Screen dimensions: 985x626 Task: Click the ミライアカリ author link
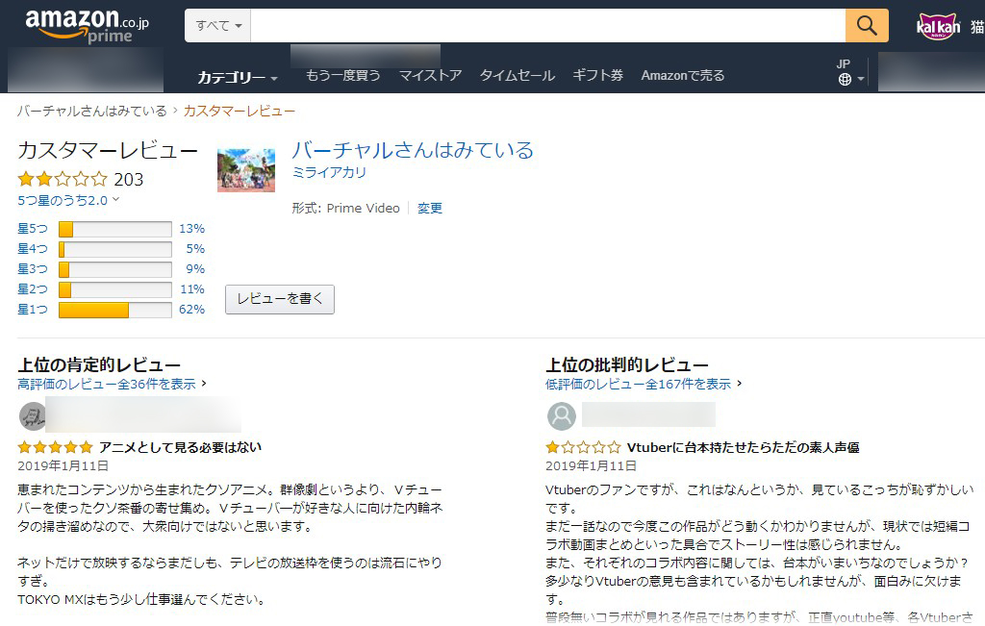[x=329, y=173]
